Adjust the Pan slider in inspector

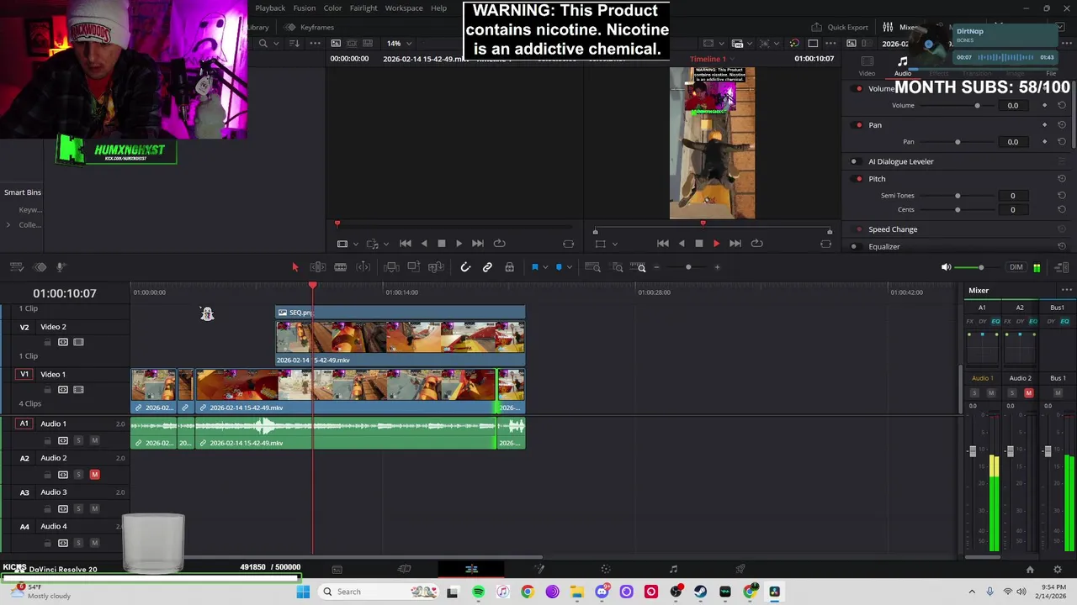[x=957, y=142]
